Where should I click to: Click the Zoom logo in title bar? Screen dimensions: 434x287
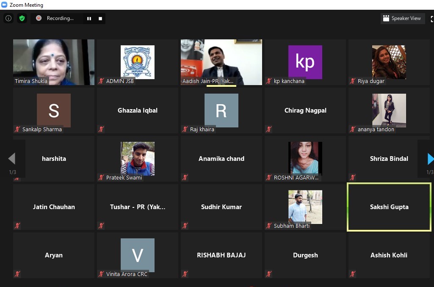coord(4,5)
